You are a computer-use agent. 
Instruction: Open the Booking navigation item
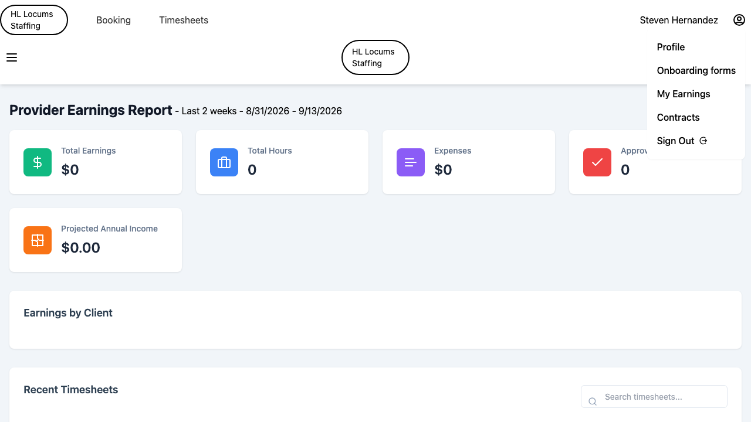tap(113, 20)
